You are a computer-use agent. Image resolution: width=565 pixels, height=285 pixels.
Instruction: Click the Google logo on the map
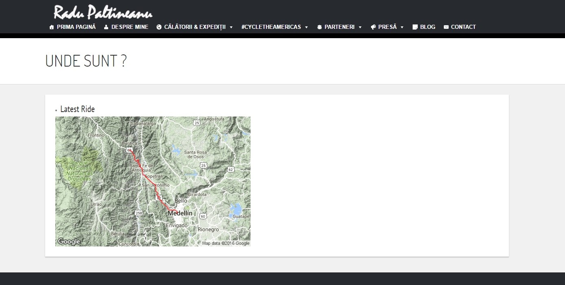click(69, 242)
